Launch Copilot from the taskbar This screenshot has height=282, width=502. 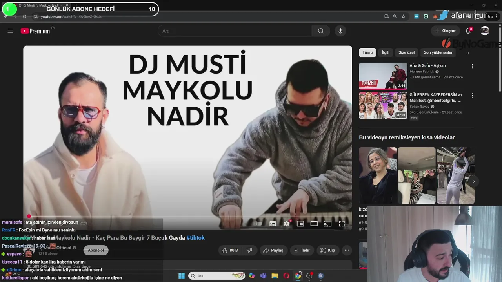point(252,276)
